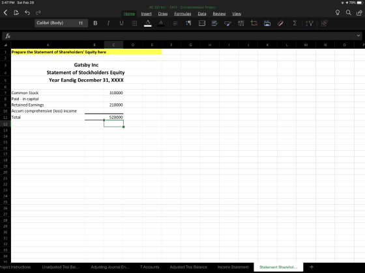The image size is (365, 273).
Task: Switch to the Home ribbon tab
Action: click(129, 14)
